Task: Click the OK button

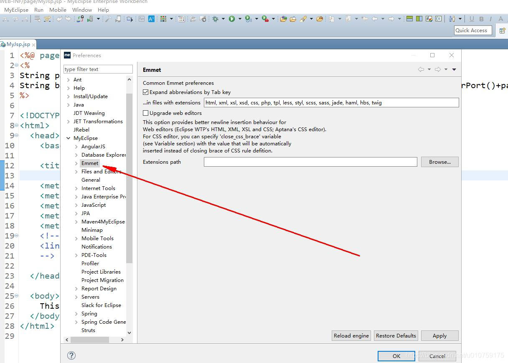Action: coord(396,356)
